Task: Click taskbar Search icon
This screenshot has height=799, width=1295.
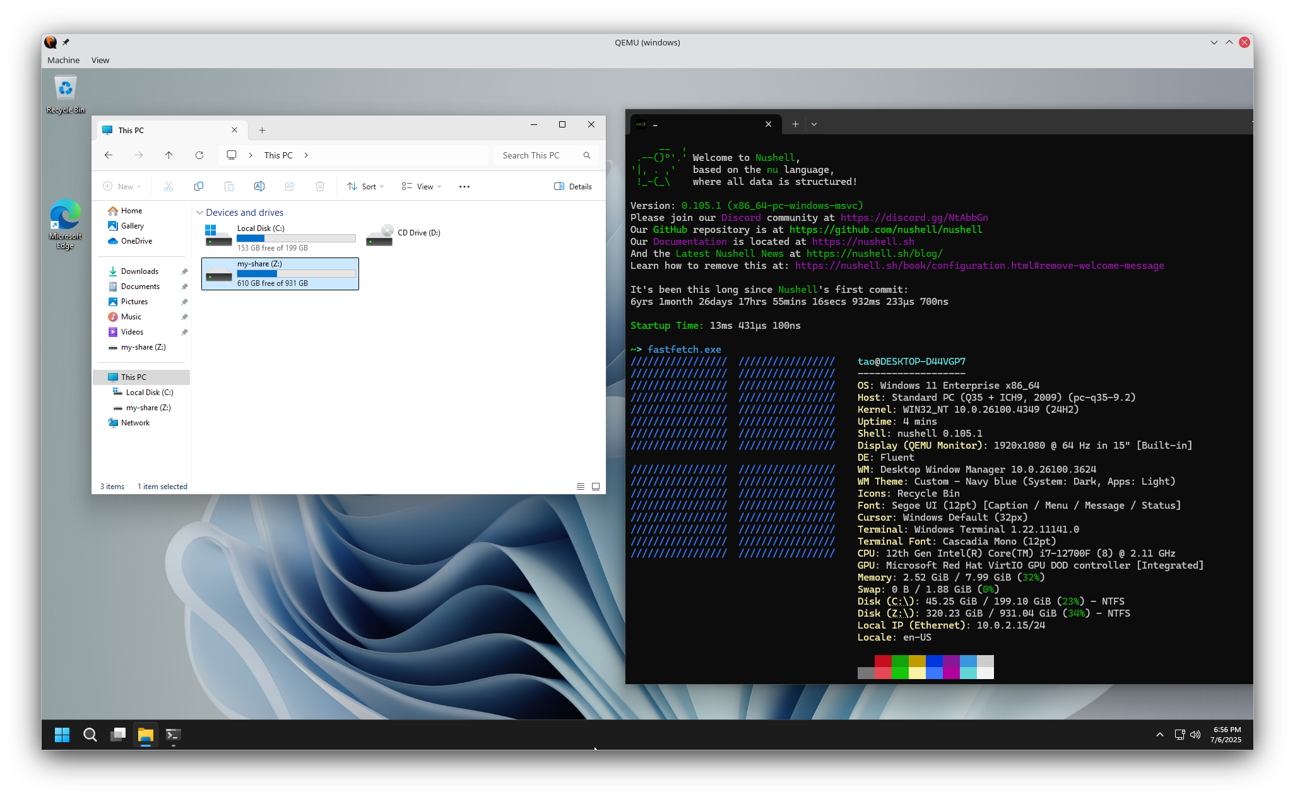Action: (x=90, y=735)
